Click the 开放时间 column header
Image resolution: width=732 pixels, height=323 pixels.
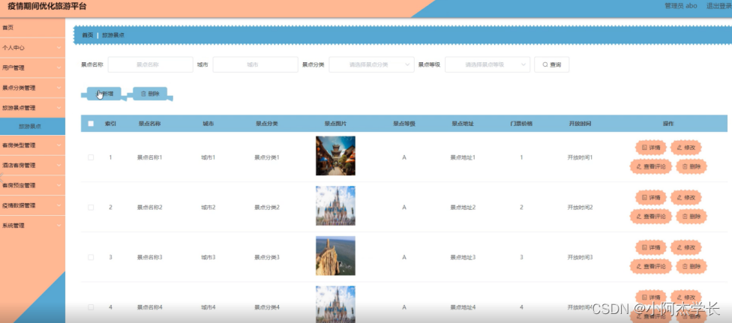pos(580,124)
